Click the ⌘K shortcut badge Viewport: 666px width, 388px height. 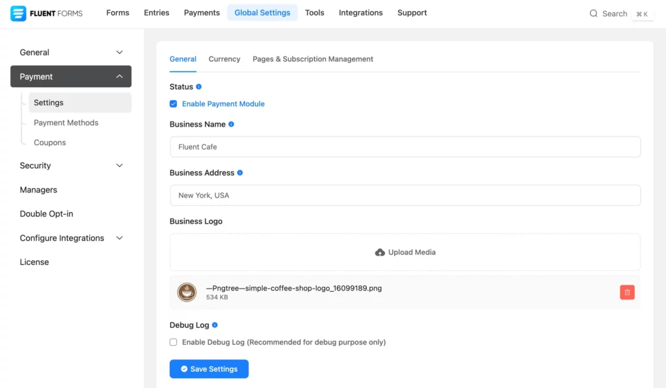pyautogui.click(x=642, y=14)
